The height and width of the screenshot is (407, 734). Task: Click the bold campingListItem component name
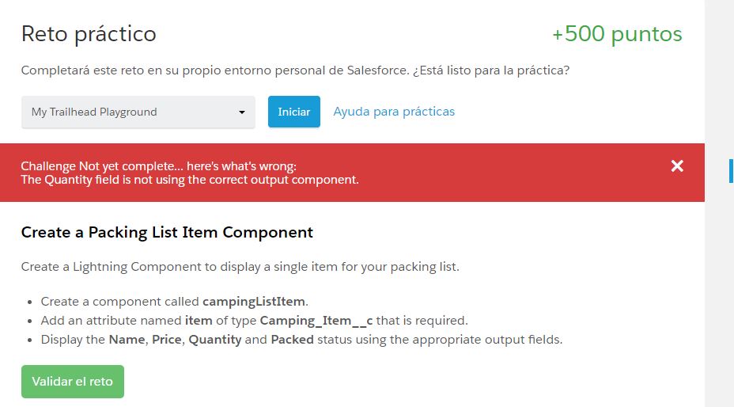[255, 302]
